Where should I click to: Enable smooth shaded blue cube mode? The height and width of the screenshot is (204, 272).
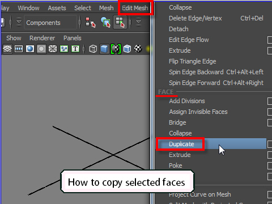(x=104, y=49)
